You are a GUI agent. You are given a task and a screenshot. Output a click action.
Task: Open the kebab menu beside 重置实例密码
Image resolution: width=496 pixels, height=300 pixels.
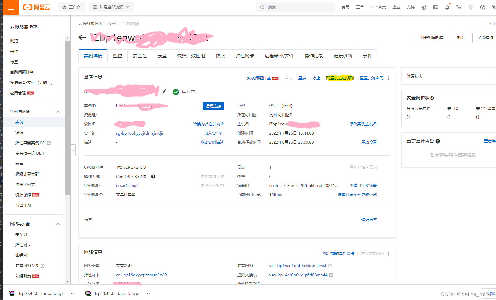pyautogui.click(x=388, y=78)
